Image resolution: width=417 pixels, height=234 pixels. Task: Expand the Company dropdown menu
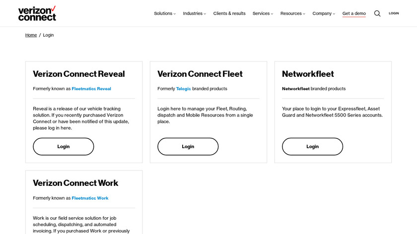[324, 13]
